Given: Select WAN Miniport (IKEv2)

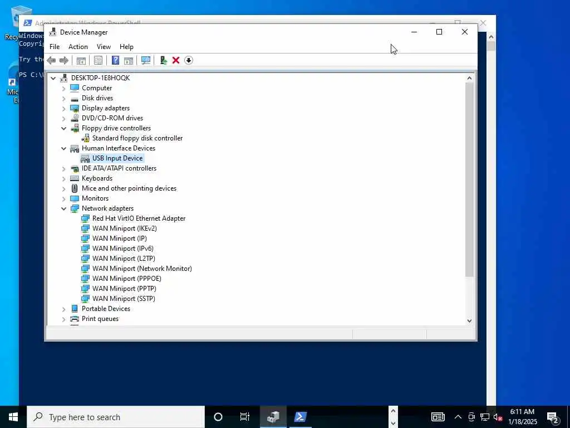Looking at the screenshot, I should pyautogui.click(x=125, y=228).
